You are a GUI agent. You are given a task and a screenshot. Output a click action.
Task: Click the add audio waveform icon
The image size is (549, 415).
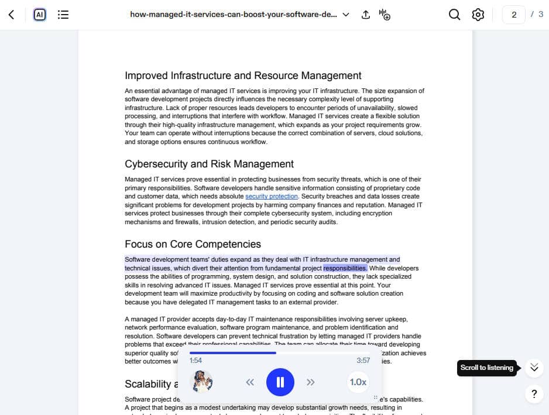click(385, 15)
